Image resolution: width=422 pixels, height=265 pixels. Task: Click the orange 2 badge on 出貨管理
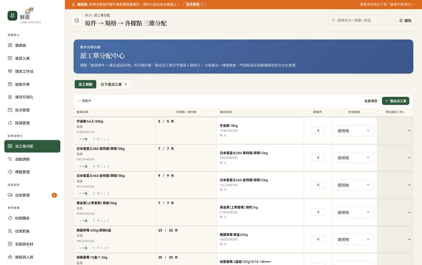[54, 195]
